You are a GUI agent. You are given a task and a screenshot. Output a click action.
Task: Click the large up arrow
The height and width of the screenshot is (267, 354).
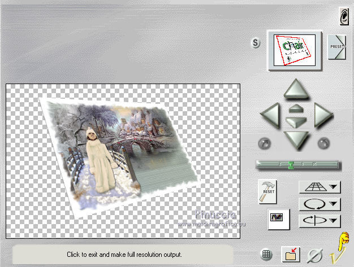[296, 89]
